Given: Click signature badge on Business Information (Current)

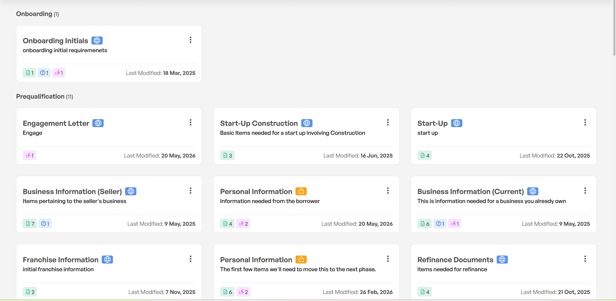Looking at the screenshot, I should pos(455,224).
